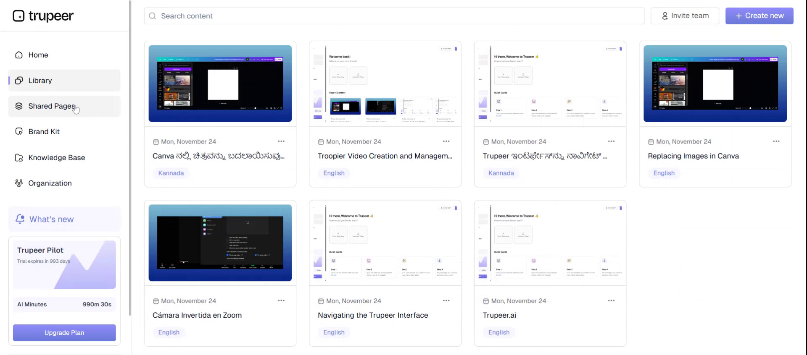Screen dimensions: 807x355
Task: Open Cámara Invertida en Zoom thumbnail
Action: coord(220,243)
